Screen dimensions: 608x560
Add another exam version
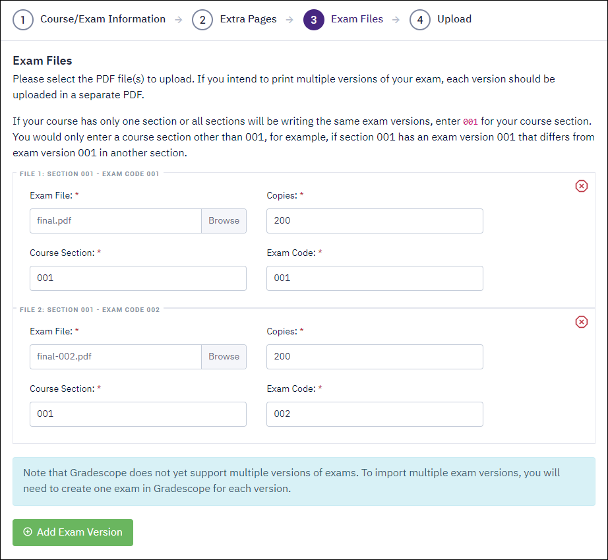tap(73, 532)
